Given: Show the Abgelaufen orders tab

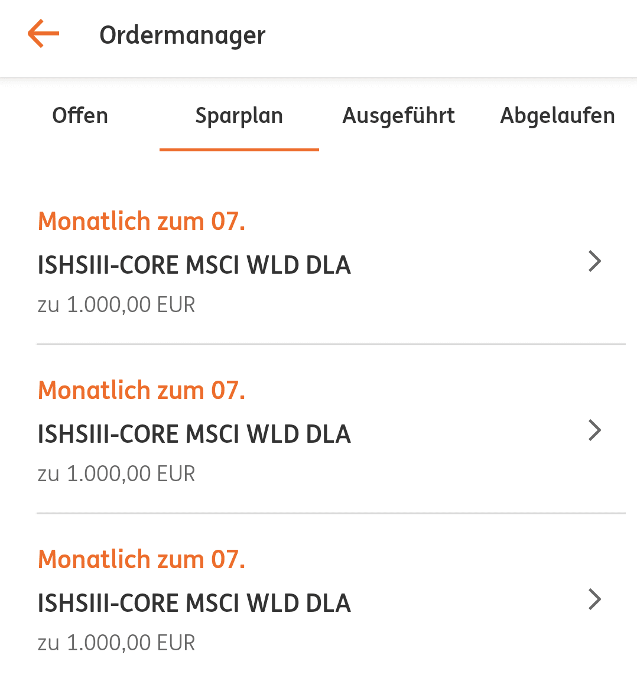Looking at the screenshot, I should tap(557, 115).
